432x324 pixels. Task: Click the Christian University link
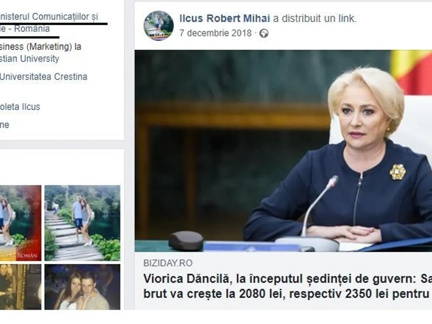tap(30, 59)
